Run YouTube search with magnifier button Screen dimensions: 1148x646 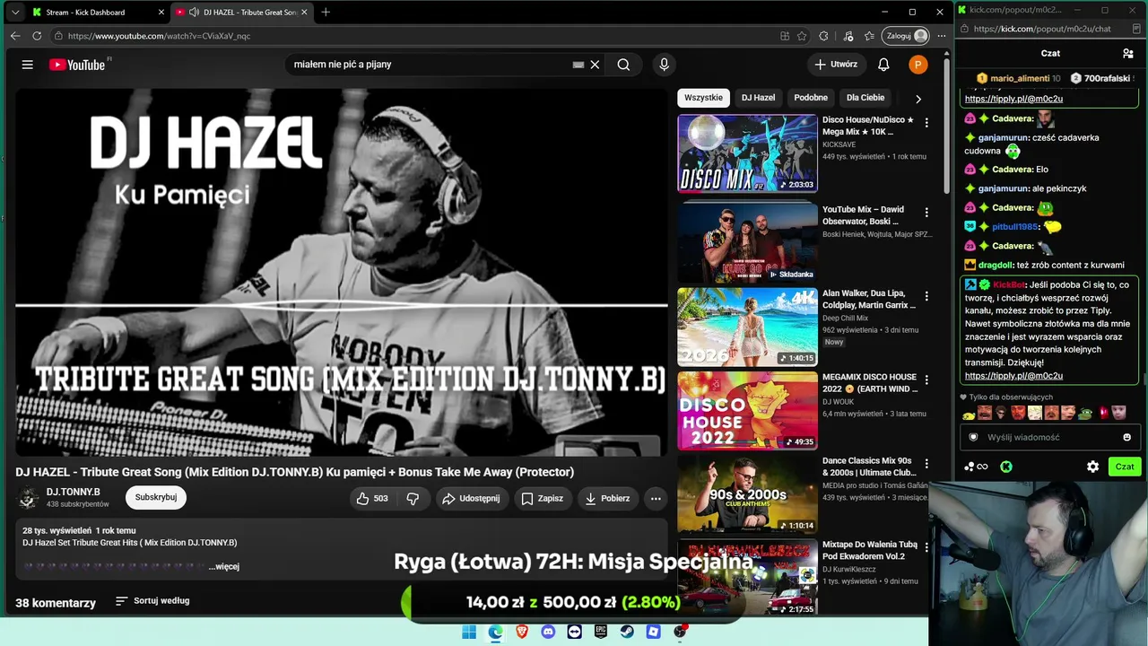[623, 65]
